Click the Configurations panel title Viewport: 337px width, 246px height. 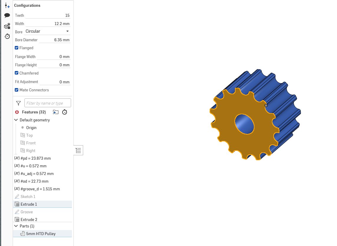27,5
